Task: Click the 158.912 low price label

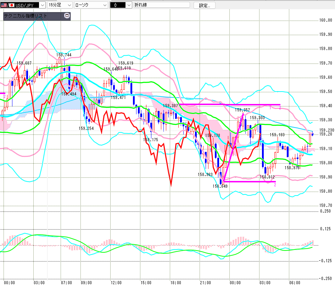Action: [x=267, y=177]
